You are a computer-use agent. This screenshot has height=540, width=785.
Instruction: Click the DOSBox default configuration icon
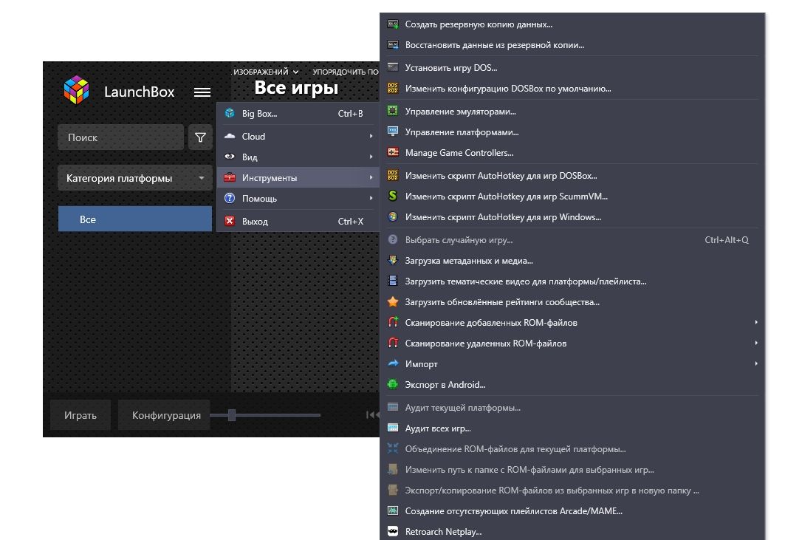coord(393,88)
